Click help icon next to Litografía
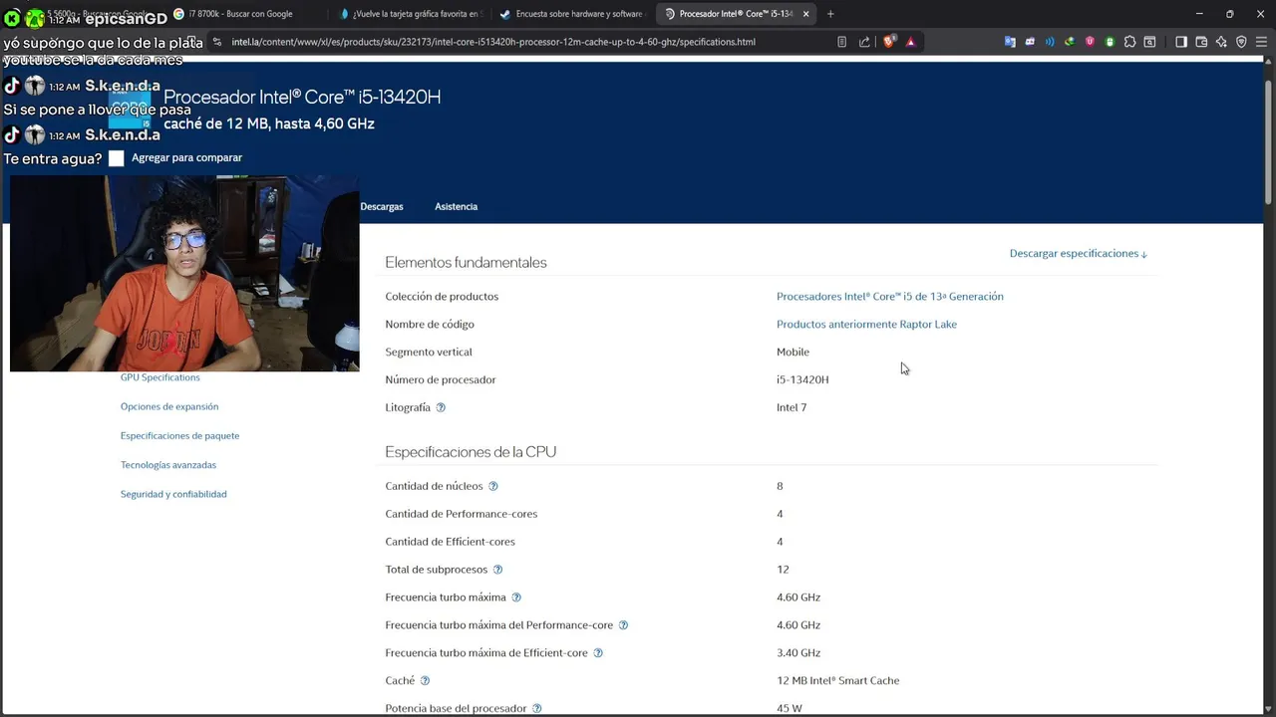 [x=441, y=407]
